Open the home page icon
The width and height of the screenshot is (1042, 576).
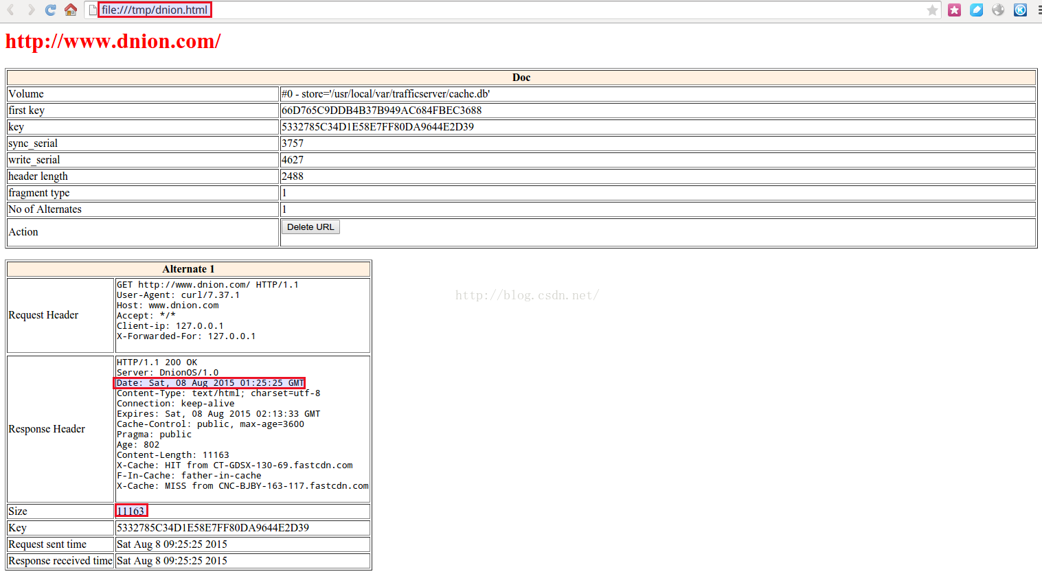click(70, 10)
